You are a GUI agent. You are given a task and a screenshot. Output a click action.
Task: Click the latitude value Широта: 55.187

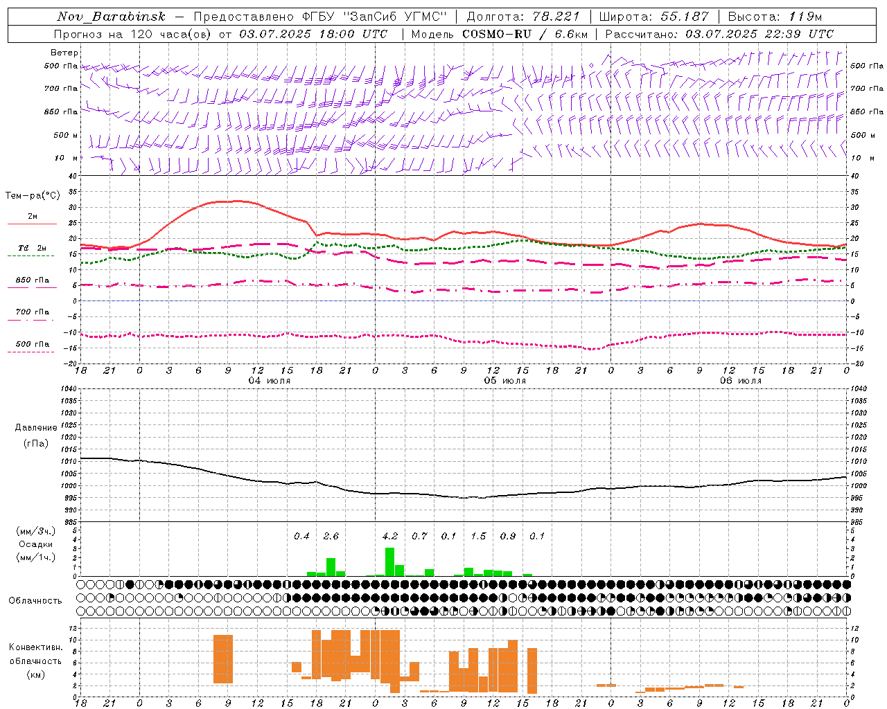[653, 17]
